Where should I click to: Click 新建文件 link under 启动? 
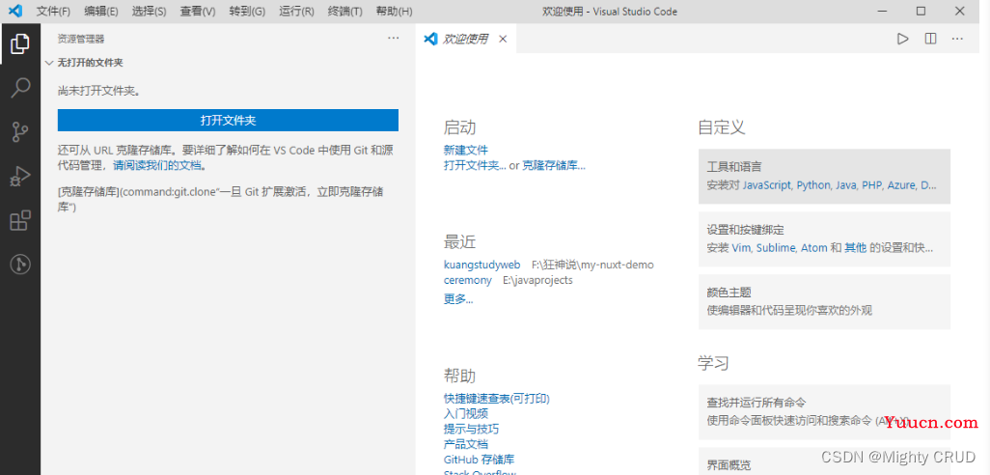click(x=466, y=151)
